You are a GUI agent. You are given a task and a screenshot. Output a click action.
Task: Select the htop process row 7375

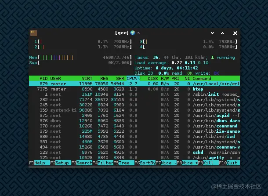[134, 89]
